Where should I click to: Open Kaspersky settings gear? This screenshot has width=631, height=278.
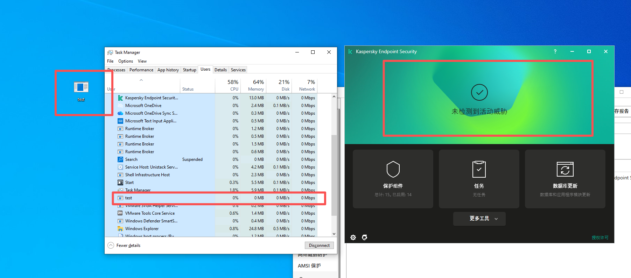click(353, 237)
